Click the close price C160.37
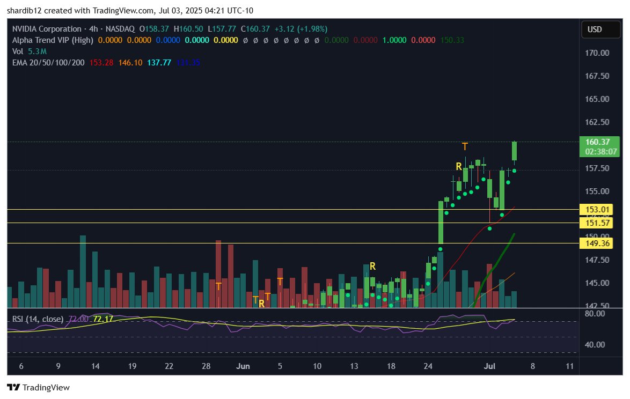This screenshot has width=630, height=399. [255, 29]
